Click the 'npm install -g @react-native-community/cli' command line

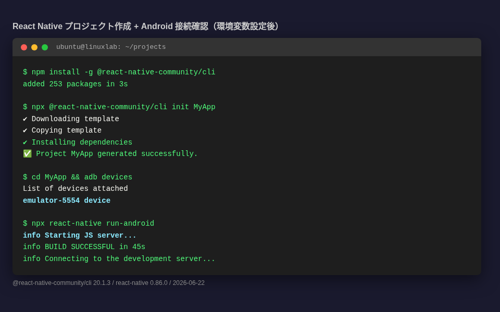tap(119, 72)
